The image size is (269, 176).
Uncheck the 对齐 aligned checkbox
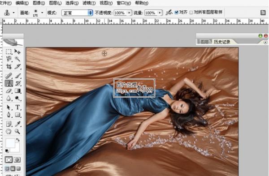[x=176, y=13]
